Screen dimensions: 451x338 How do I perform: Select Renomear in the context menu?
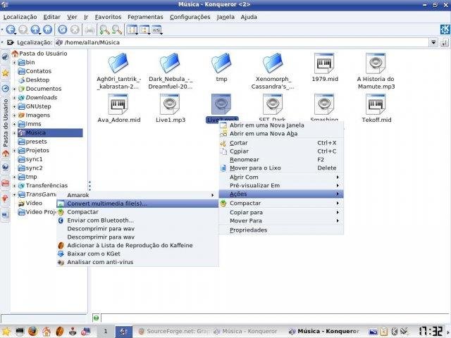point(281,160)
